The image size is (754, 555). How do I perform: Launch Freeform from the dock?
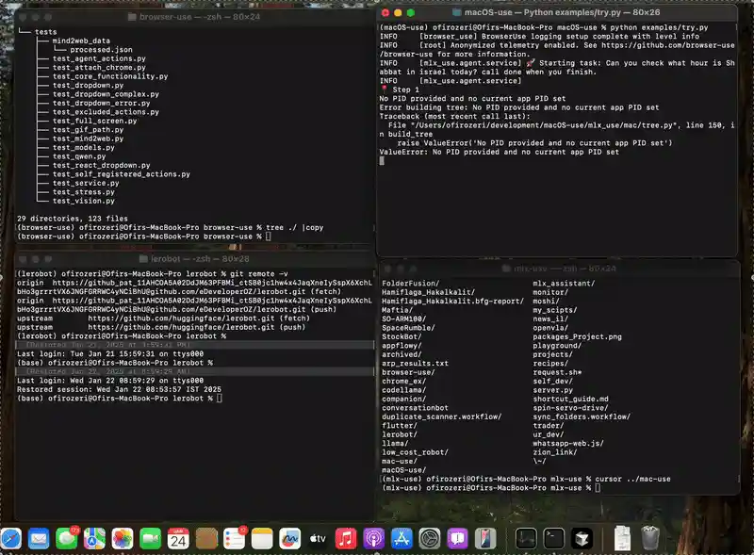tap(290, 538)
